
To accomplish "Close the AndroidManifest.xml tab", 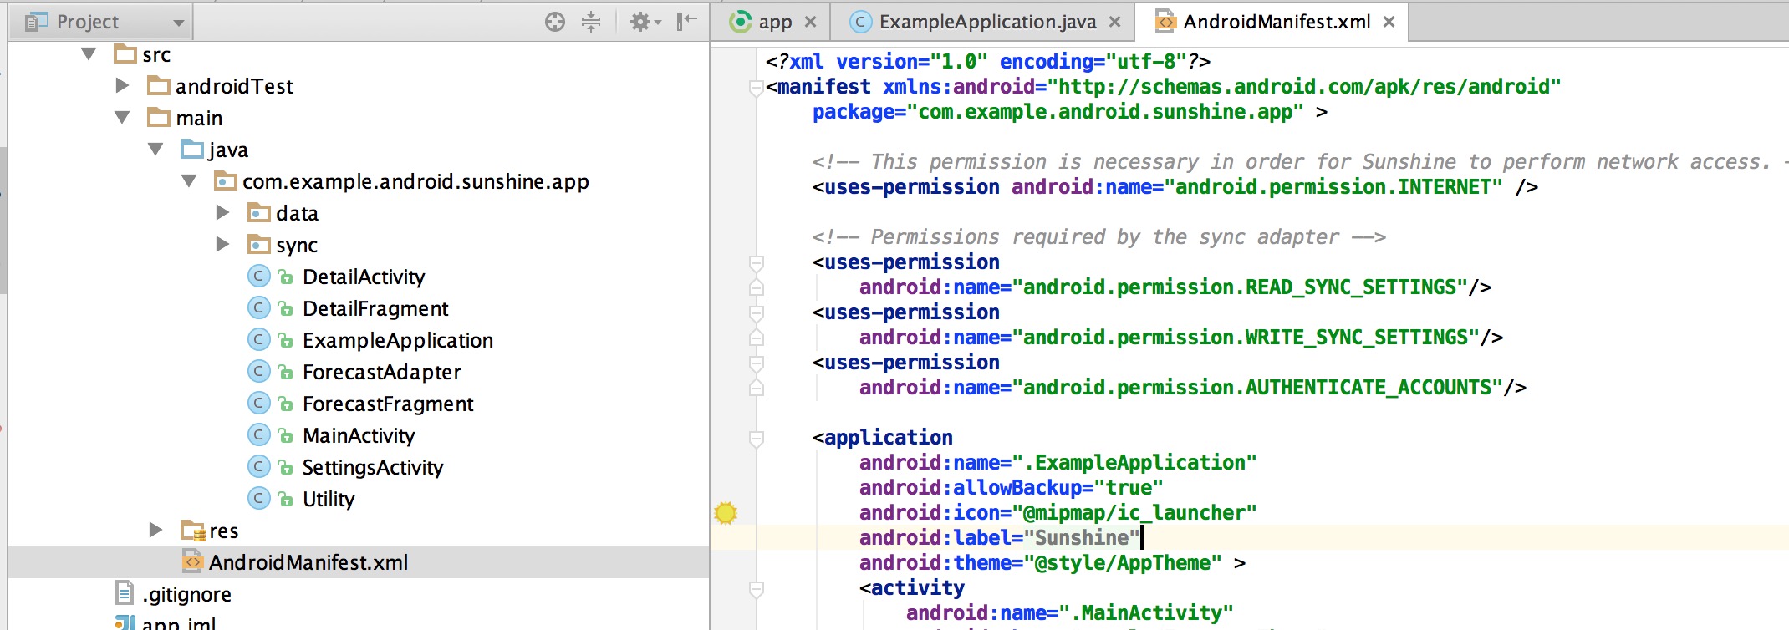I will (x=1389, y=22).
